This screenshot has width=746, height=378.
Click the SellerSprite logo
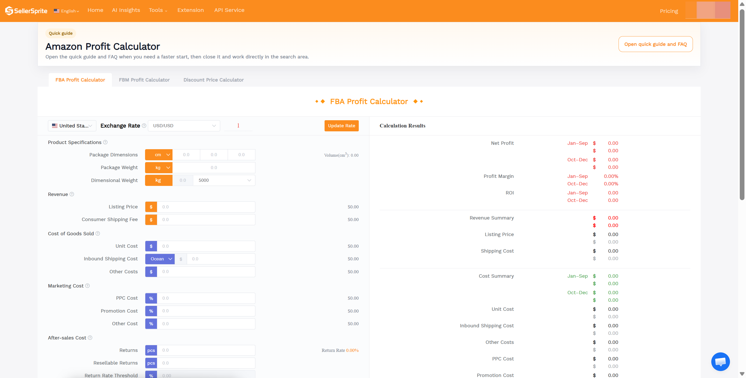coord(26,11)
